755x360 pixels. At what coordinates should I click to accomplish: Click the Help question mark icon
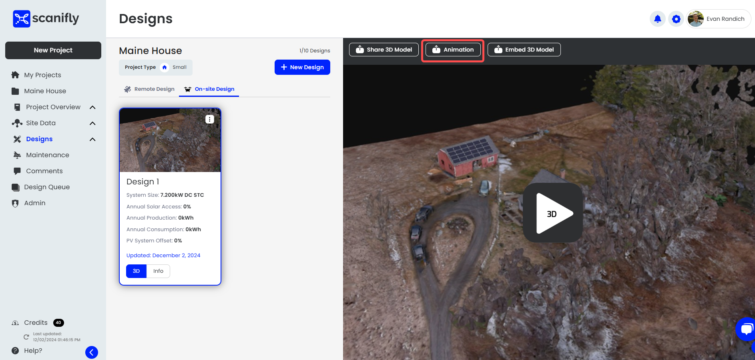click(x=15, y=350)
